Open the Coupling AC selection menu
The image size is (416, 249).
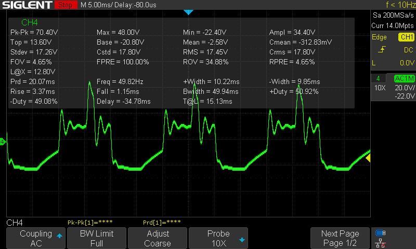[x=36, y=238]
